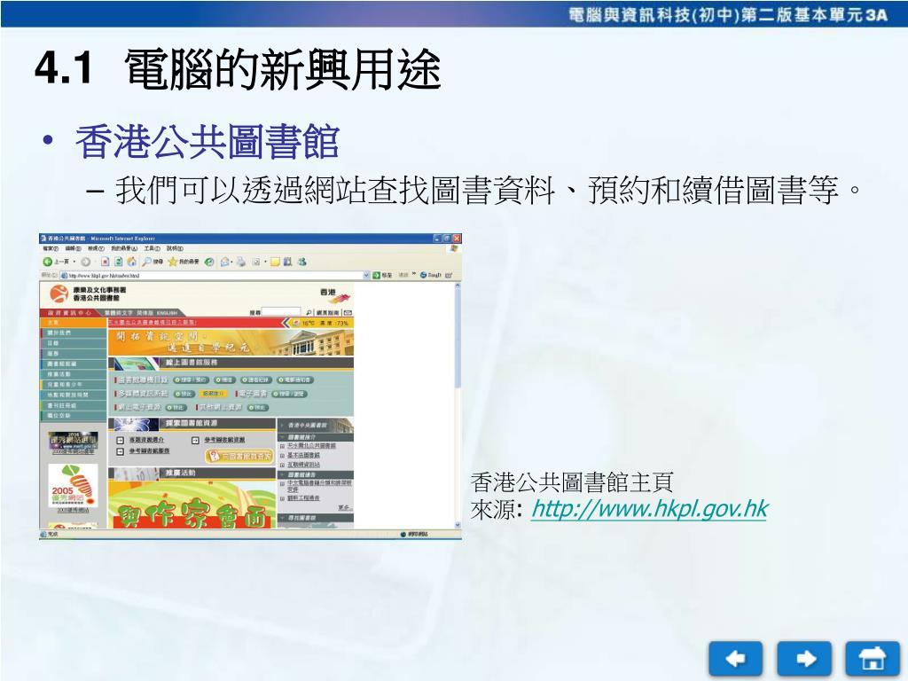Open the 檢視 (View) menu in the IE window
The height and width of the screenshot is (681, 908).
[x=96, y=248]
